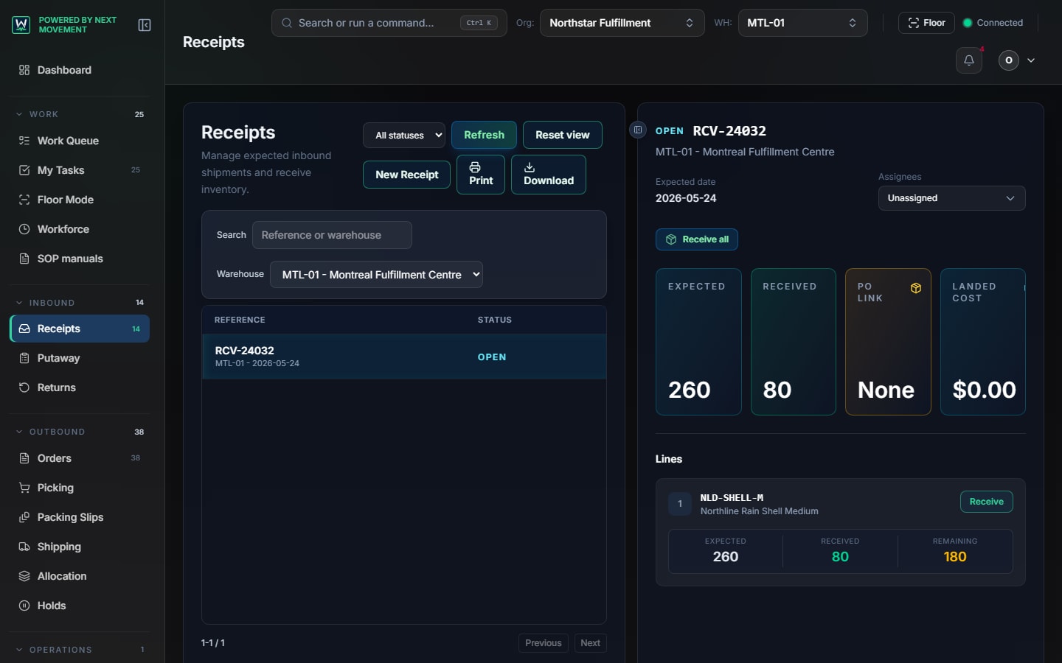The image size is (1062, 663).
Task: Collapse the WORK section
Action: tap(80, 114)
